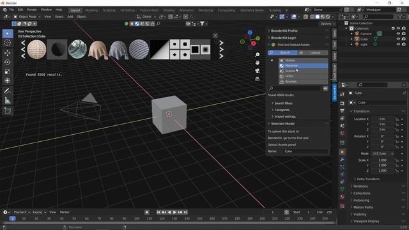Disable Cube in renders camera icon
The height and width of the screenshot is (230, 409).
403,39
